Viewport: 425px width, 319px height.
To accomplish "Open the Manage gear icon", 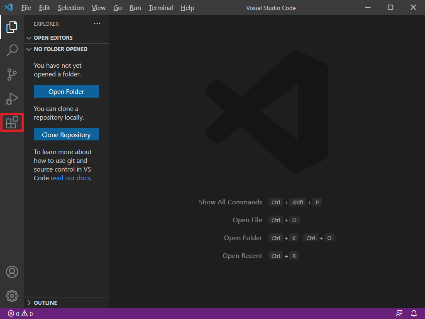I will [x=12, y=296].
